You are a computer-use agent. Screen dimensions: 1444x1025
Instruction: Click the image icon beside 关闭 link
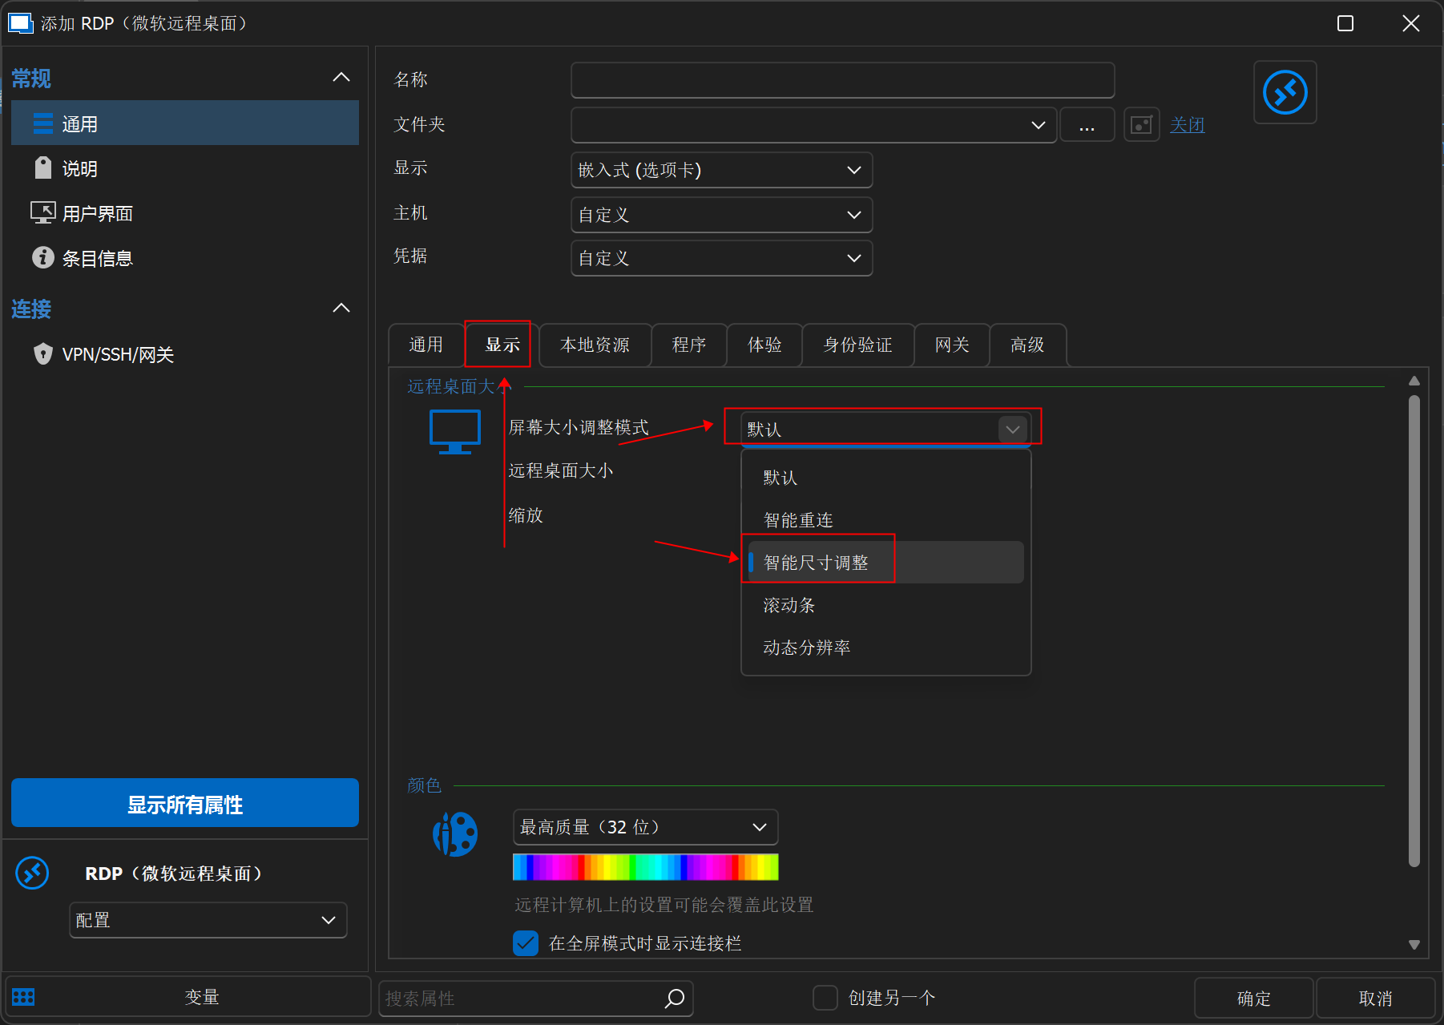tap(1141, 125)
